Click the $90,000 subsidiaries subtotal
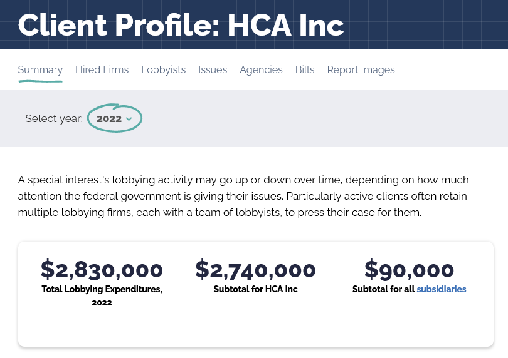The width and height of the screenshot is (508, 358). tap(409, 269)
